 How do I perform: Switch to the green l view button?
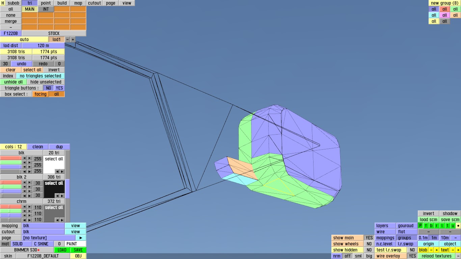pyautogui.click(x=442, y=226)
